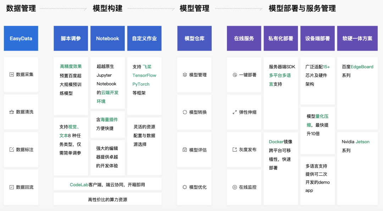Click the 广泛适配15+ text
The image size is (383, 211).
click(317, 67)
